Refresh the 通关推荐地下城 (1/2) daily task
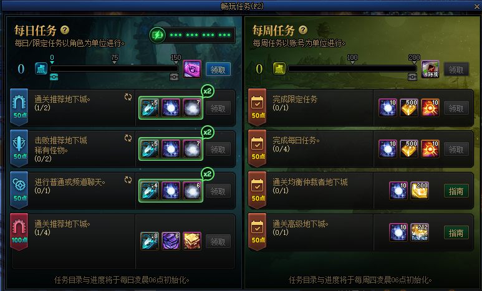Screen dimensions: 482x291 [x=128, y=97]
